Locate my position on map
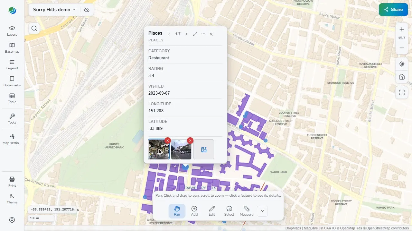 pos(402,64)
